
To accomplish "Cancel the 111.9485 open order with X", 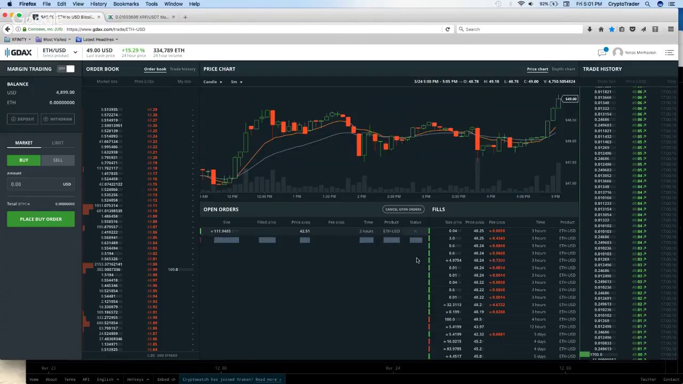I will tap(415, 231).
